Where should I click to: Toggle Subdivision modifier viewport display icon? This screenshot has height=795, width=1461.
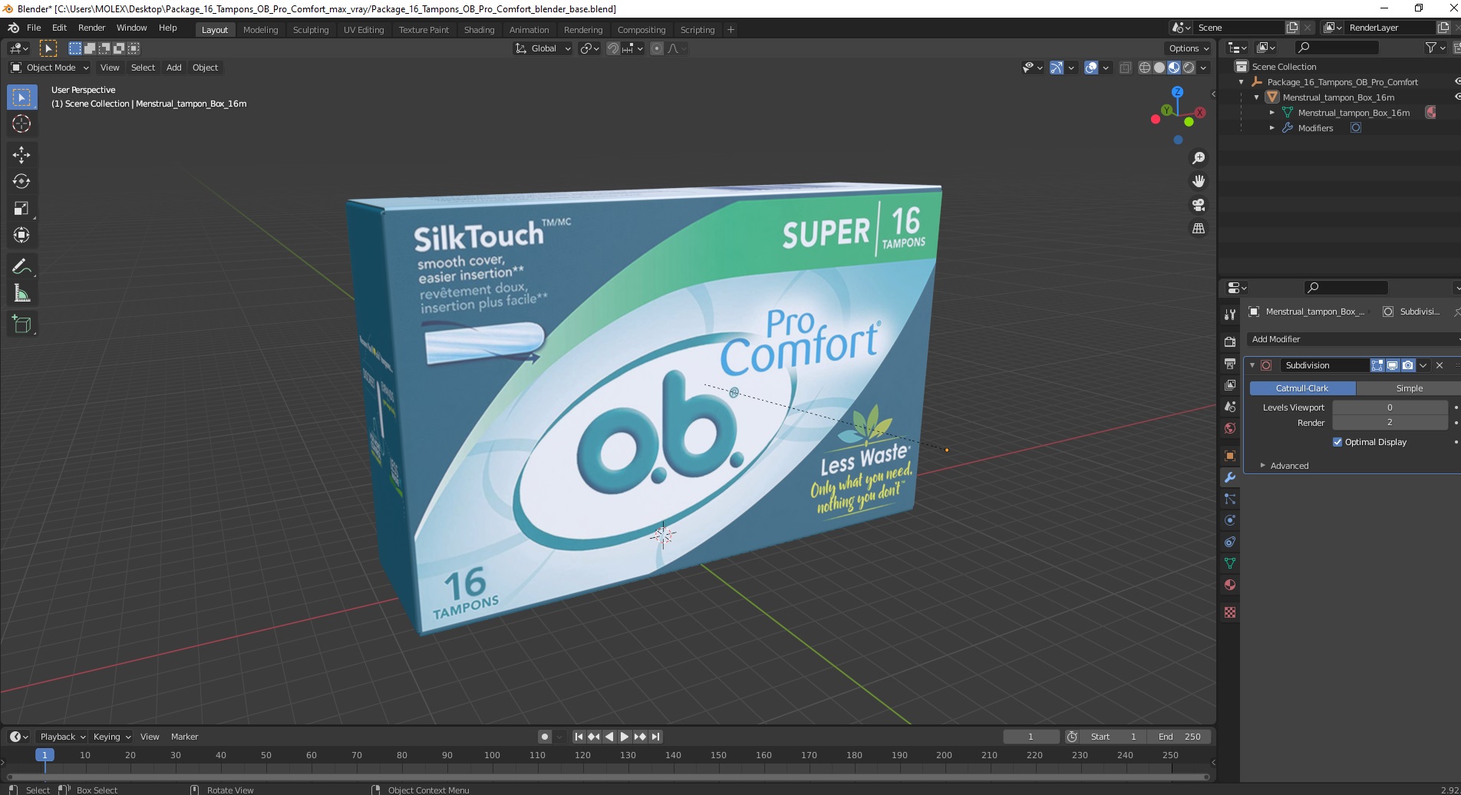point(1392,365)
